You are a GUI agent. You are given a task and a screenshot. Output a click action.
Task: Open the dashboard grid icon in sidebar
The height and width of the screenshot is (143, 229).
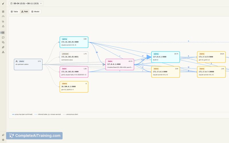(x=3, y=11)
